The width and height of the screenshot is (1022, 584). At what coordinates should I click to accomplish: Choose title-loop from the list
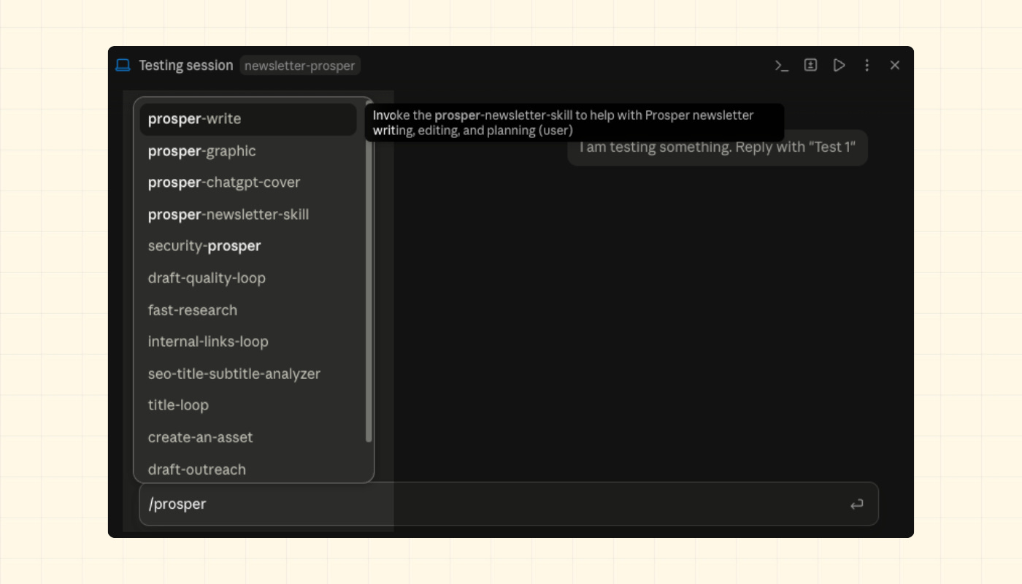248,405
